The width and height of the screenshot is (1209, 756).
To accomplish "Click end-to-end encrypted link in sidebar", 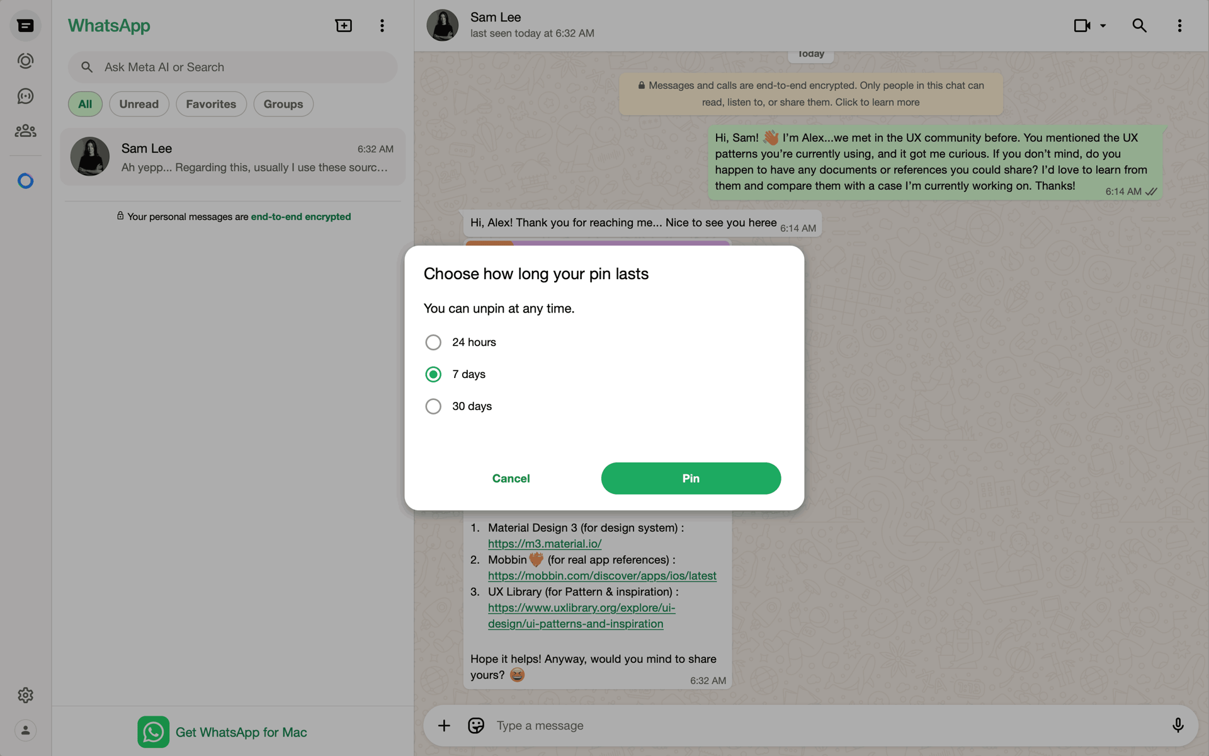I will [301, 217].
